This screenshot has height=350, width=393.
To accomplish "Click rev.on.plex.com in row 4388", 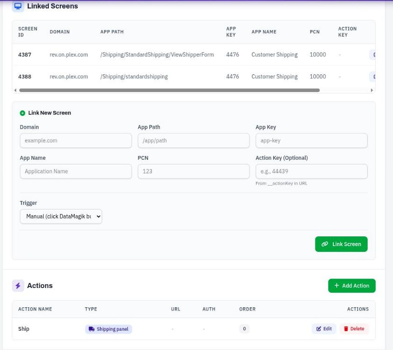I will pyautogui.click(x=69, y=77).
